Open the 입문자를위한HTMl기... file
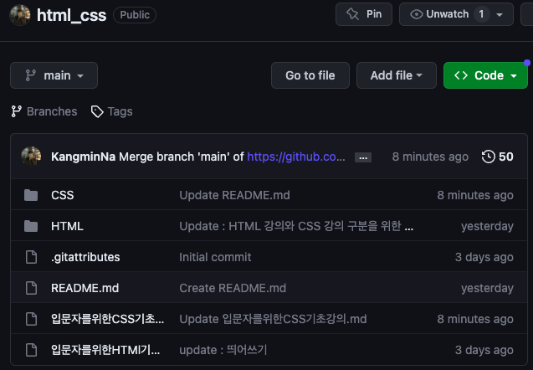533x370 pixels. [x=105, y=350]
